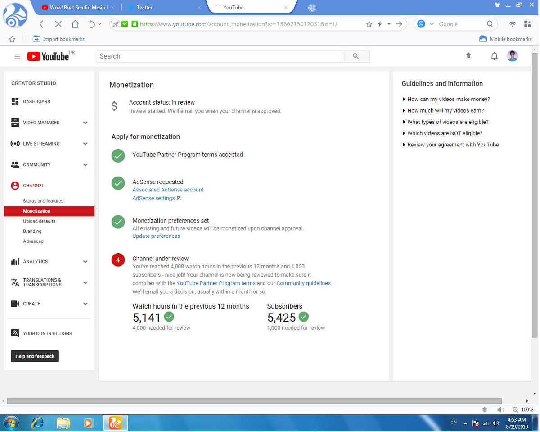The width and height of the screenshot is (540, 432).
Task: Click the Action Center flag tray icon
Action: point(476,423)
